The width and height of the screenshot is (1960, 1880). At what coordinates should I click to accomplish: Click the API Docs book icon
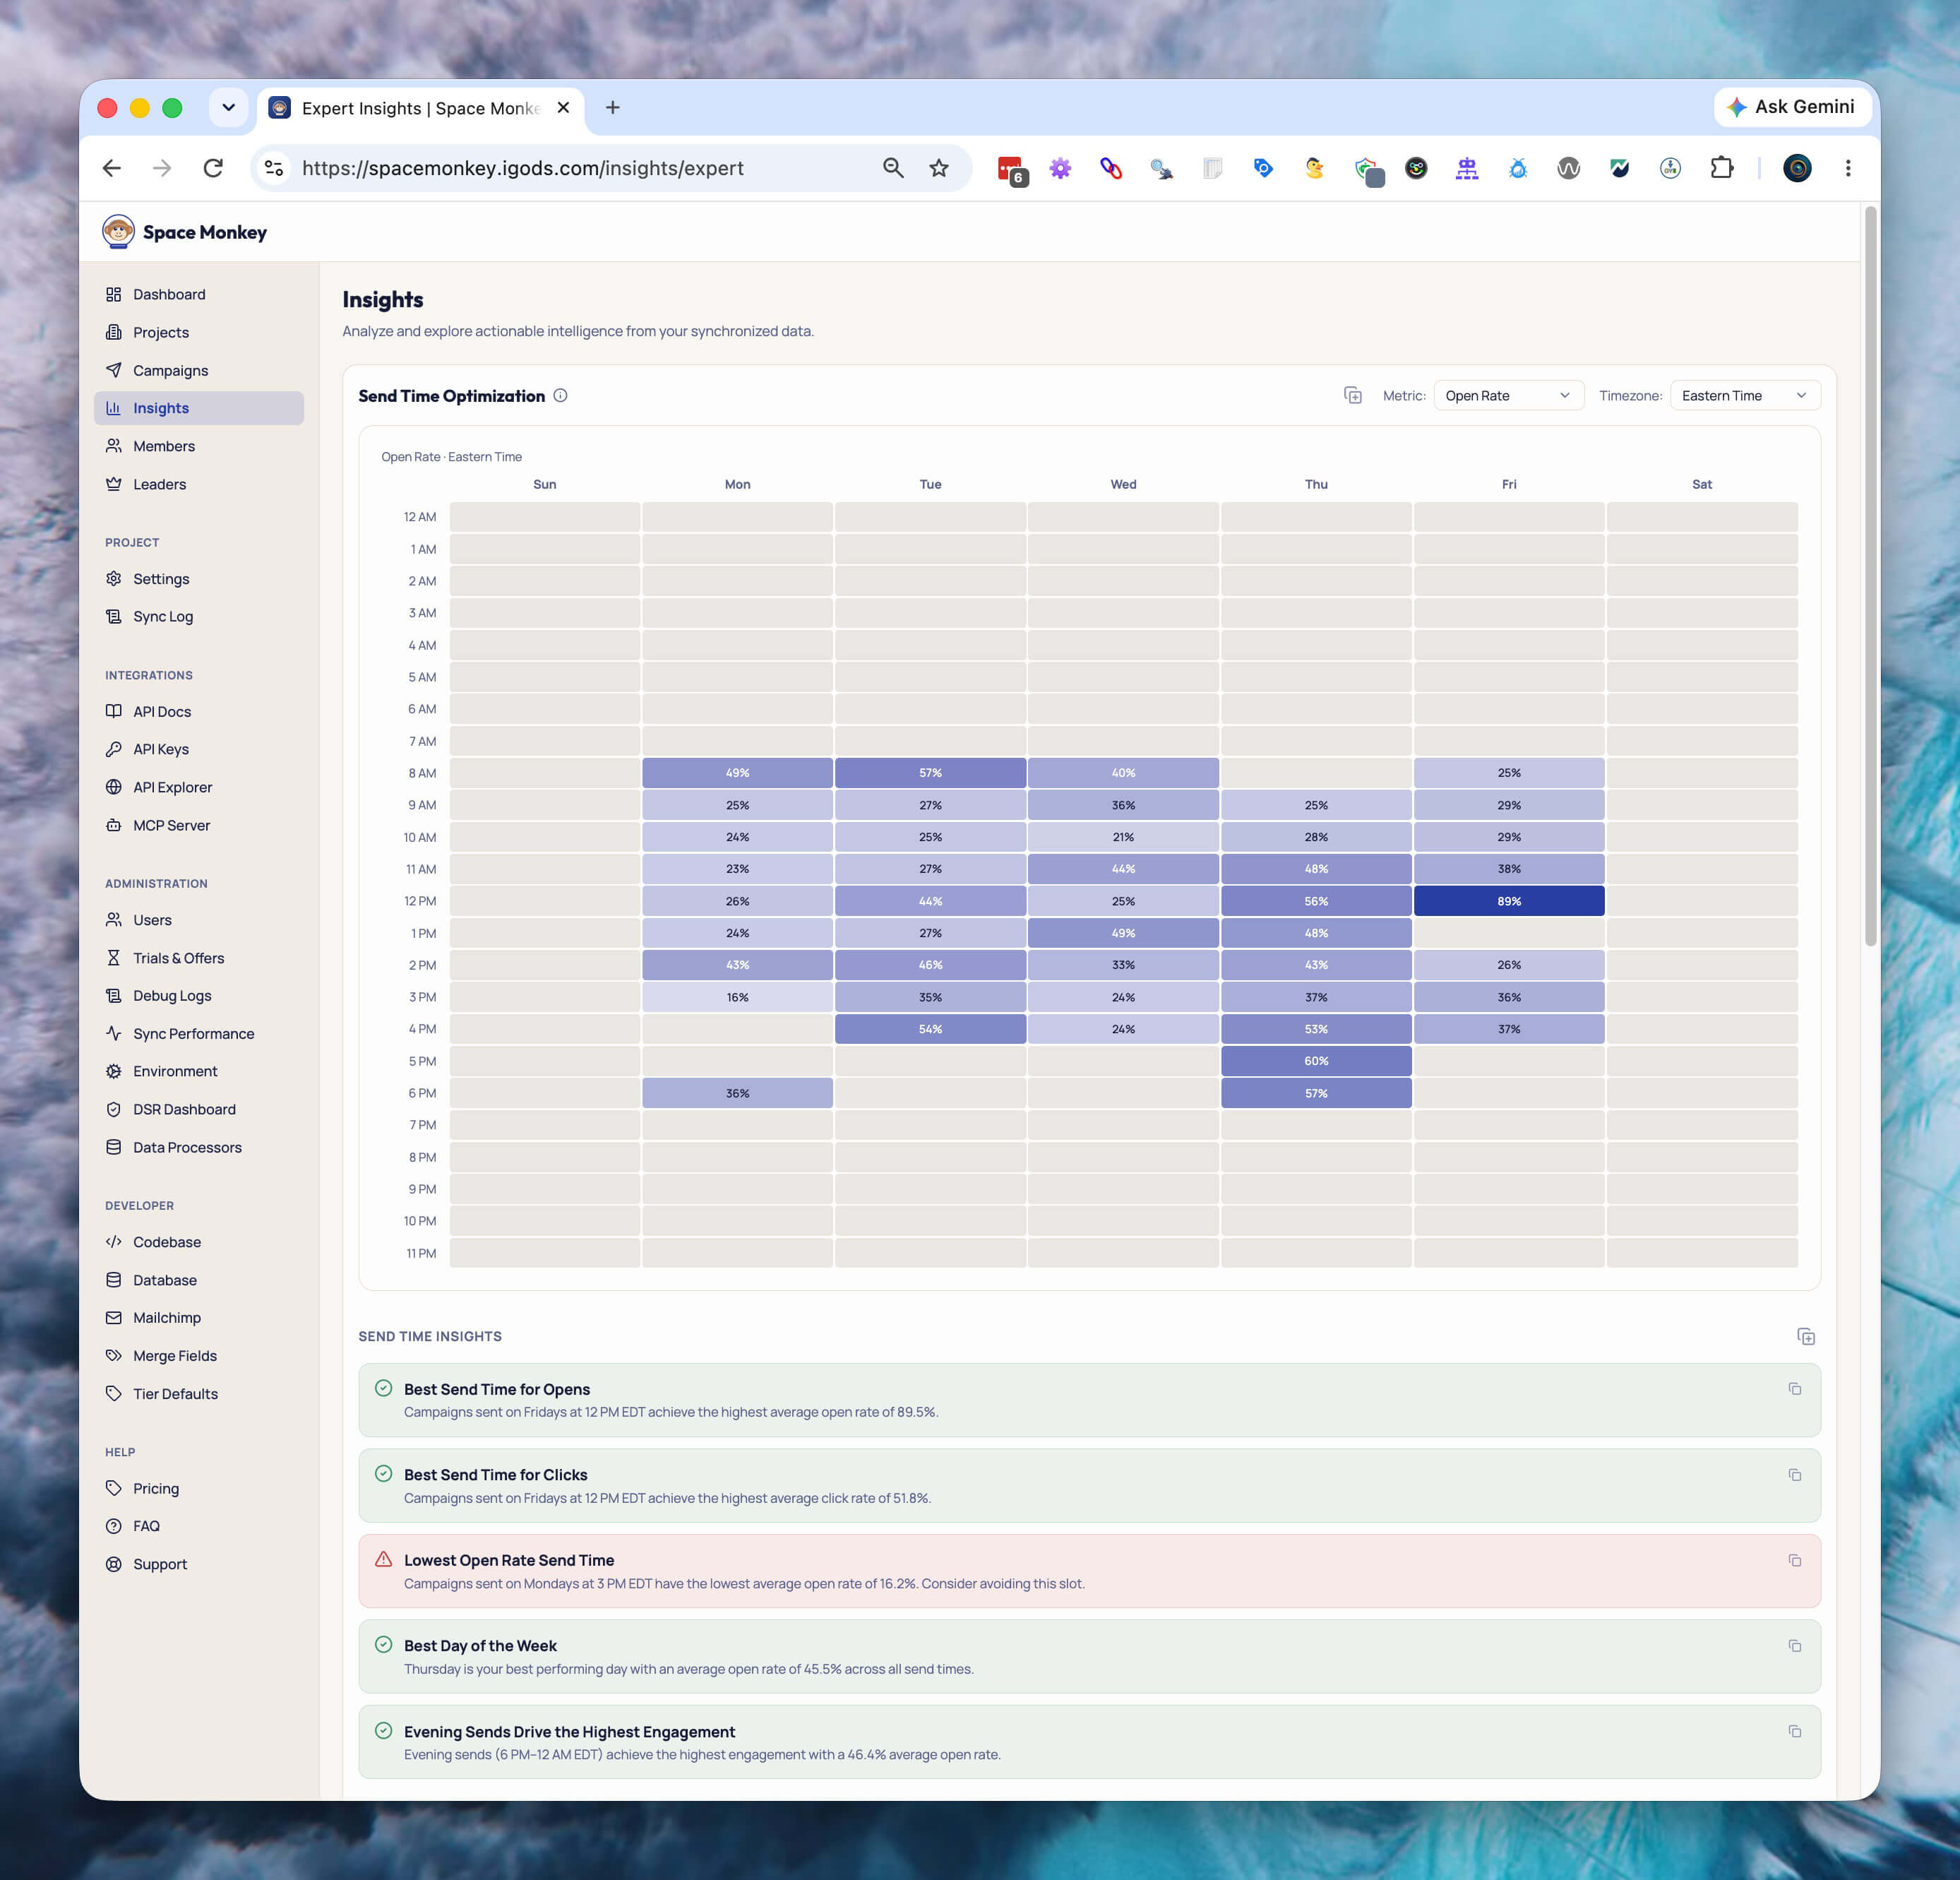coord(114,711)
